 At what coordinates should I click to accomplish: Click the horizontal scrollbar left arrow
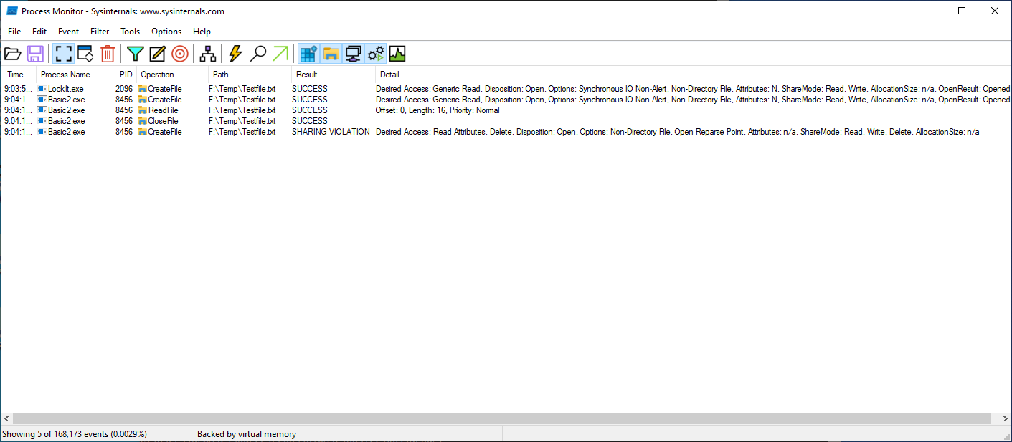[6, 418]
